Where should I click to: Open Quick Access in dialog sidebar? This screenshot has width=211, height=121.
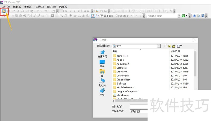102,54
